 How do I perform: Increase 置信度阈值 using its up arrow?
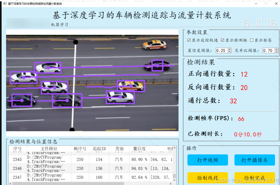pyautogui.click(x=229, y=49)
